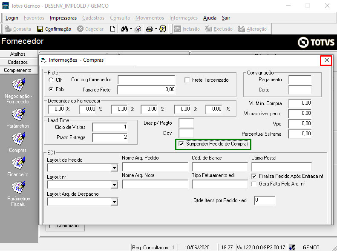Open the printer dropdown arrow
This screenshot has height=251, width=337.
[x=156, y=29]
